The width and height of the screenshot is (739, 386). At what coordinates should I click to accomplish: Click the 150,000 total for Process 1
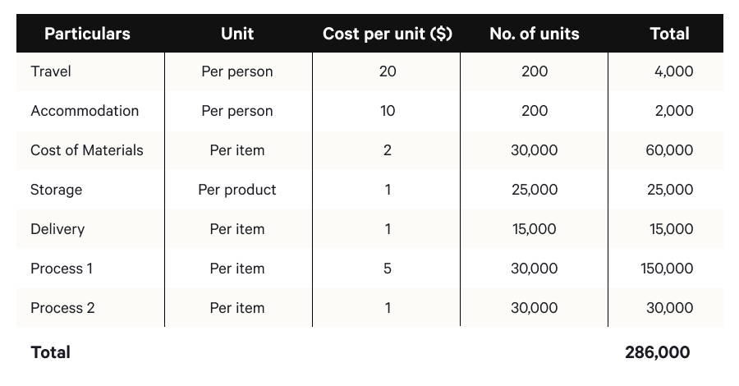[666, 269]
